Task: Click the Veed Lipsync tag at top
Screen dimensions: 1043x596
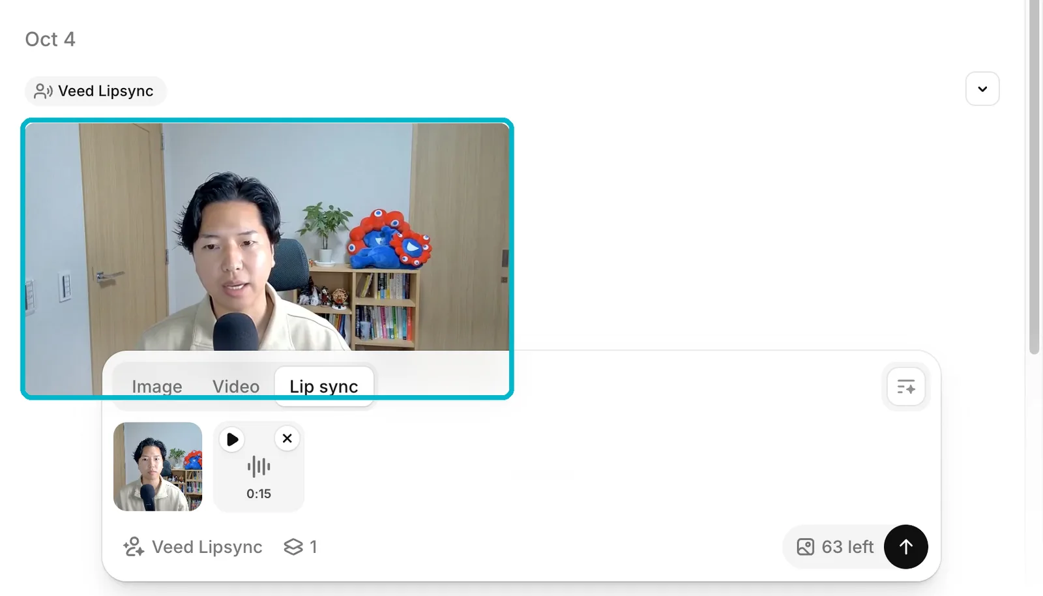Action: click(95, 91)
